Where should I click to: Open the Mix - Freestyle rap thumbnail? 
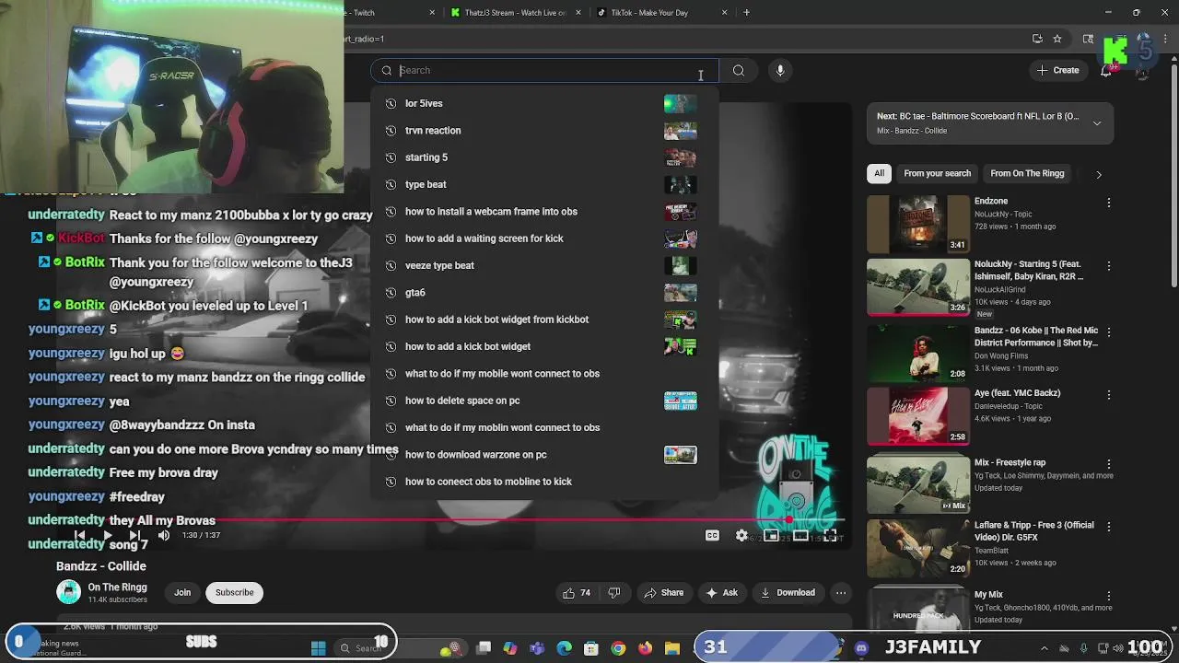[x=918, y=484]
